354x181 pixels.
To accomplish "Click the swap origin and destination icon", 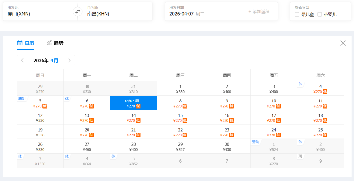I will tap(77, 11).
